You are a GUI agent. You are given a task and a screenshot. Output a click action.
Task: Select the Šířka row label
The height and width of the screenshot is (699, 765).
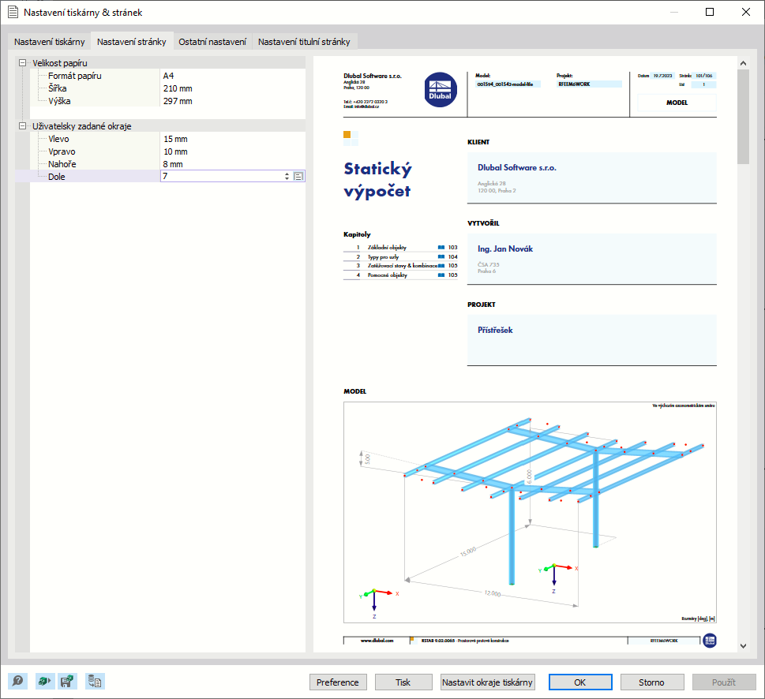click(x=57, y=88)
